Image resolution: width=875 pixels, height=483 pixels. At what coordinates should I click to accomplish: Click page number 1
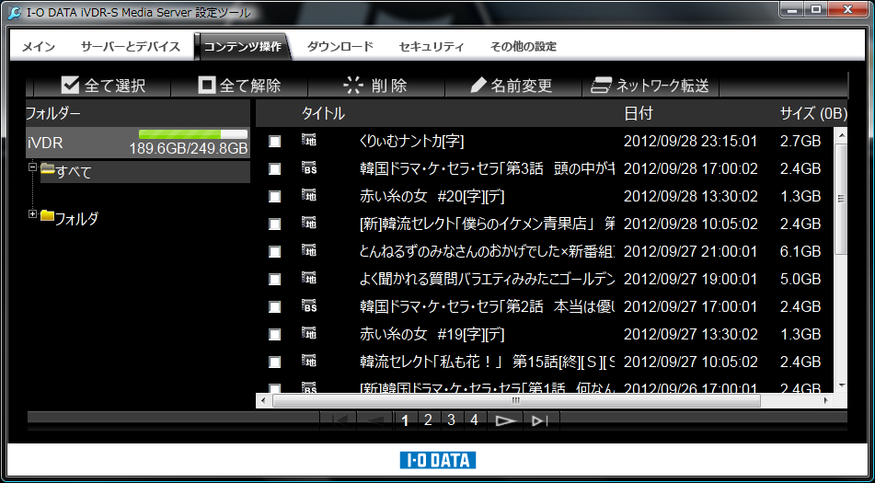pyautogui.click(x=405, y=420)
